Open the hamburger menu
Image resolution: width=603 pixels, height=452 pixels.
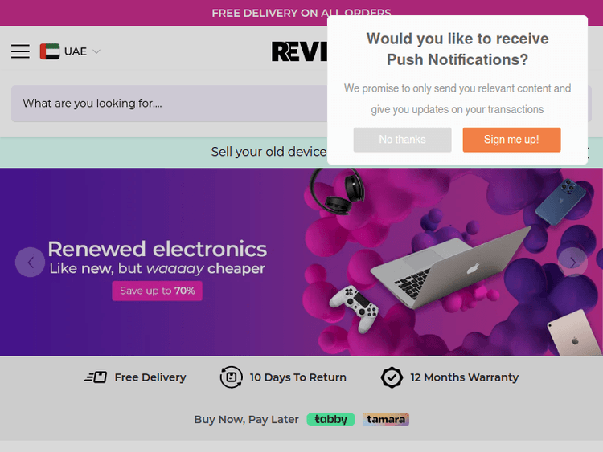click(x=20, y=51)
